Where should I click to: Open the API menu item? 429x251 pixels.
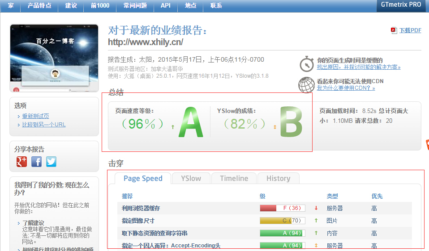pos(166,5)
